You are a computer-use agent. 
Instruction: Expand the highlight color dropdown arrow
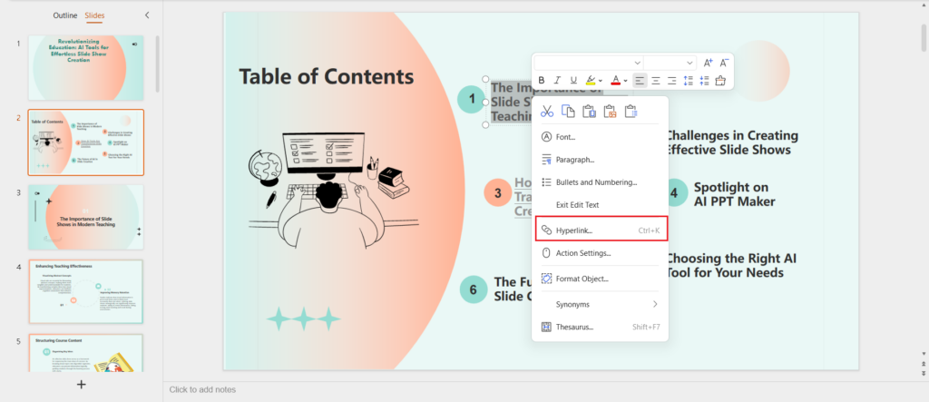pos(600,81)
